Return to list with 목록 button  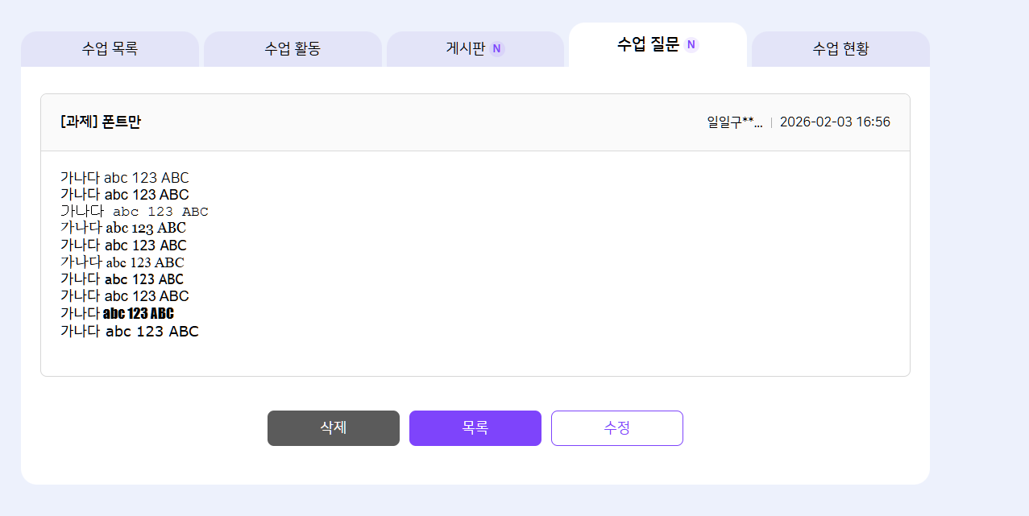[x=475, y=427]
